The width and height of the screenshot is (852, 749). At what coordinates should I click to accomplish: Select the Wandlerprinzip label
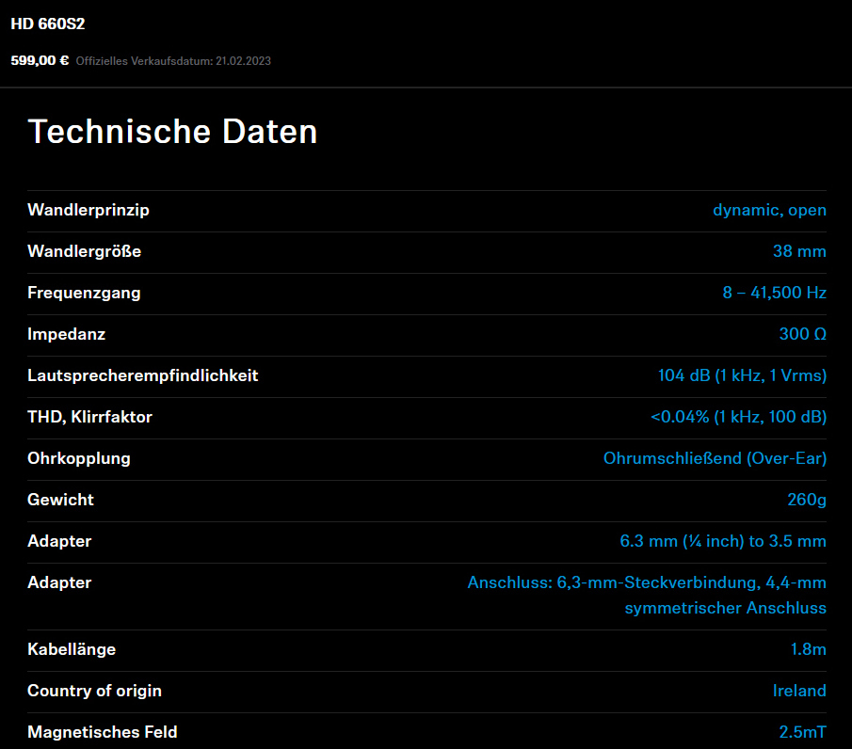pos(88,210)
